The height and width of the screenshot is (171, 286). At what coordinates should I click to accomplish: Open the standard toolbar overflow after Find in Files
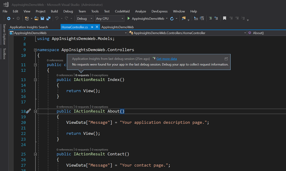tap(188, 20)
